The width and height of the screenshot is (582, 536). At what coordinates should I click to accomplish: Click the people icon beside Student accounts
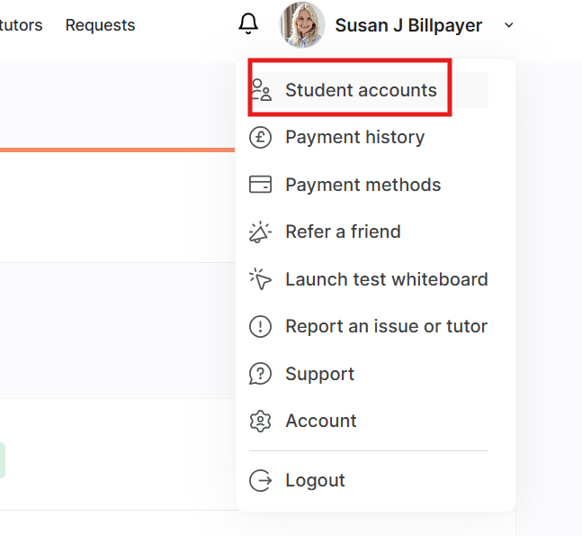click(260, 90)
